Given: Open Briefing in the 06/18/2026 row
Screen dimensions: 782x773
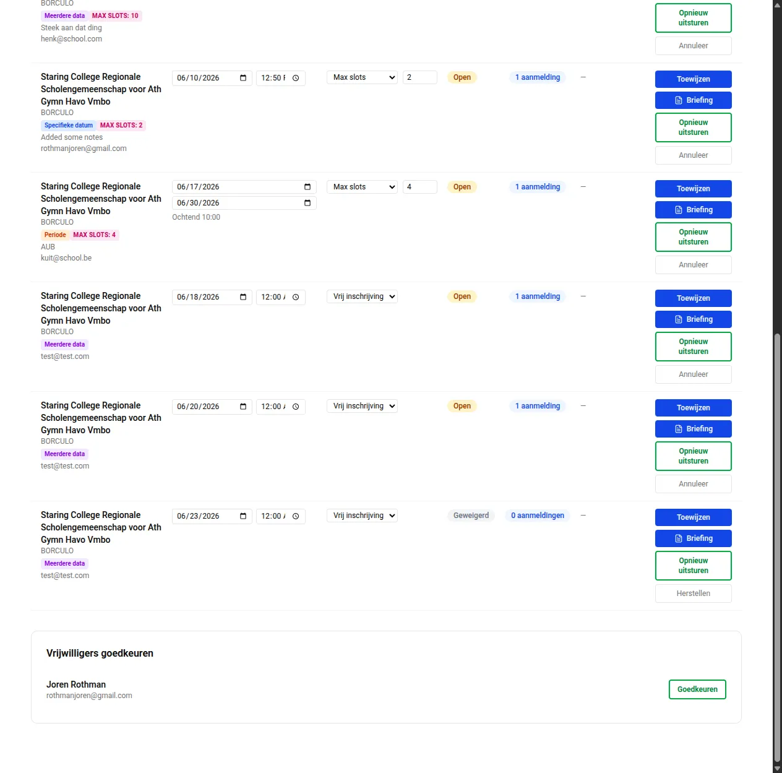Looking at the screenshot, I should [694, 319].
